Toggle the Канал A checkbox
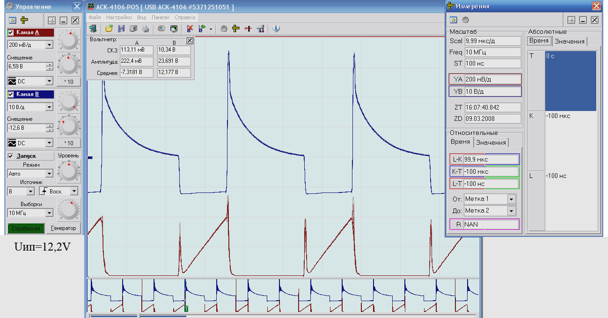 [x=11, y=33]
